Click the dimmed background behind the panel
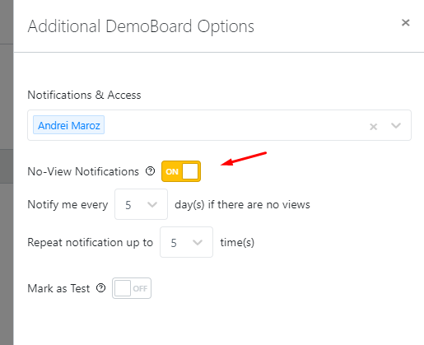424x345 pixels. 7,172
